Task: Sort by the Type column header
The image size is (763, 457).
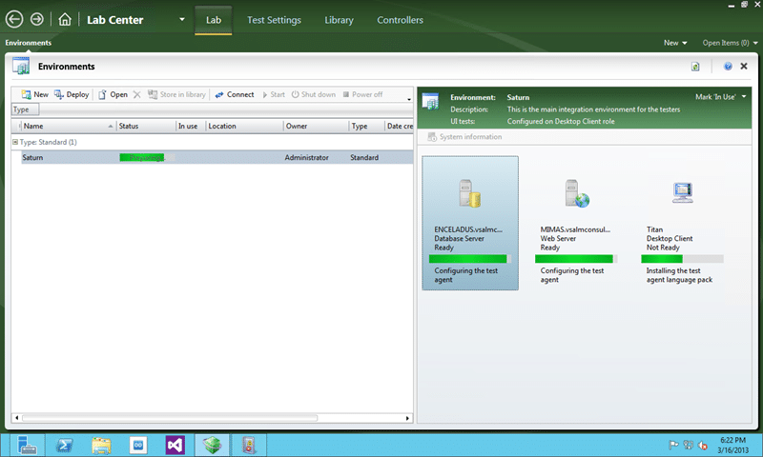Action: tap(367, 126)
